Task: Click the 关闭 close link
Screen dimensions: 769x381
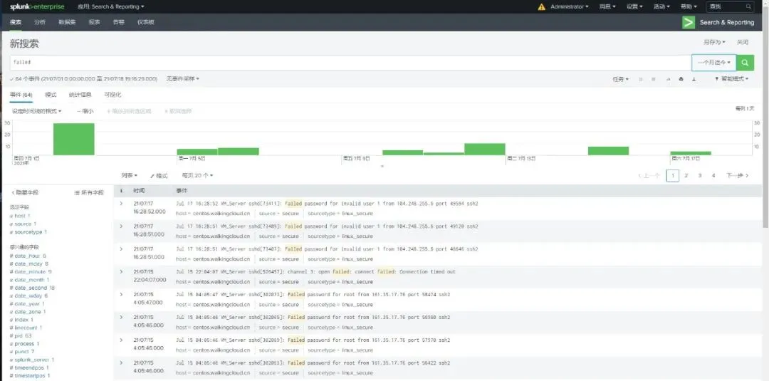Action: pyautogui.click(x=743, y=42)
